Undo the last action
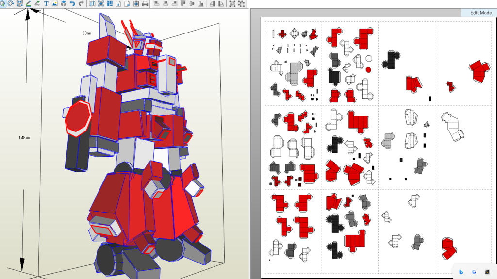Image resolution: width=497 pixels, height=279 pixels. (72, 3)
